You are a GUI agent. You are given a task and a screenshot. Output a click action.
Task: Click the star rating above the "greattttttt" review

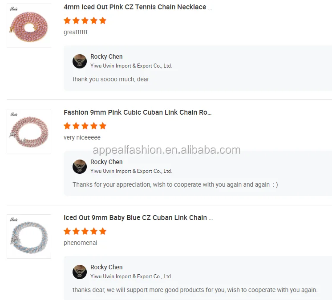(85, 20)
